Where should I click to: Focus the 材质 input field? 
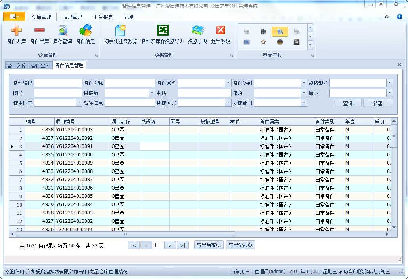(x=204, y=93)
